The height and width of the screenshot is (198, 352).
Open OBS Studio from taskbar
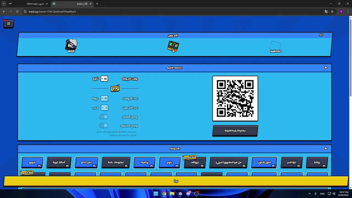tap(196, 194)
